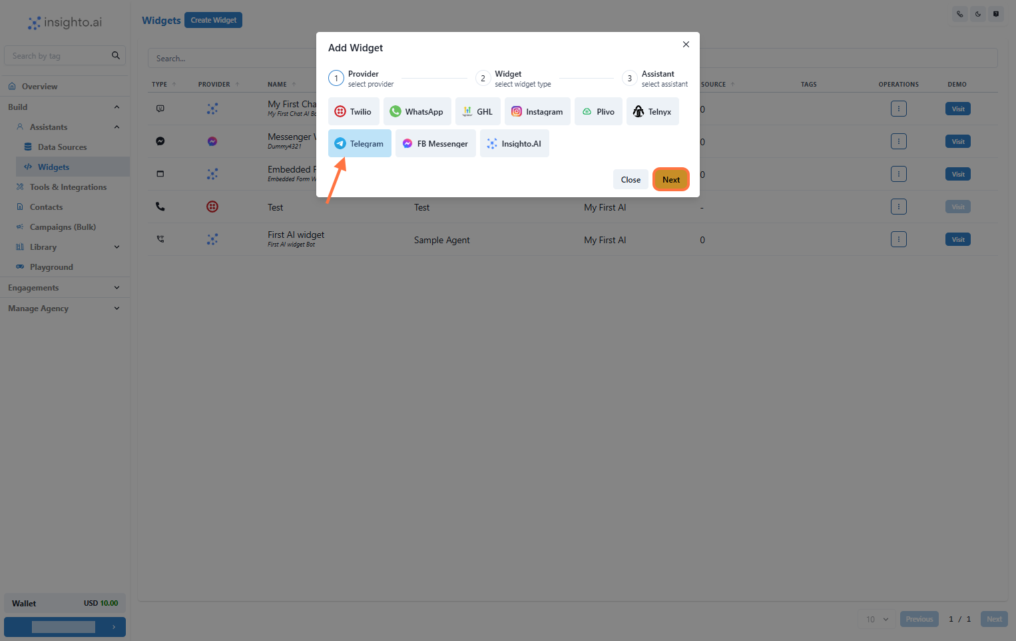Choose the WhatsApp provider

417,111
